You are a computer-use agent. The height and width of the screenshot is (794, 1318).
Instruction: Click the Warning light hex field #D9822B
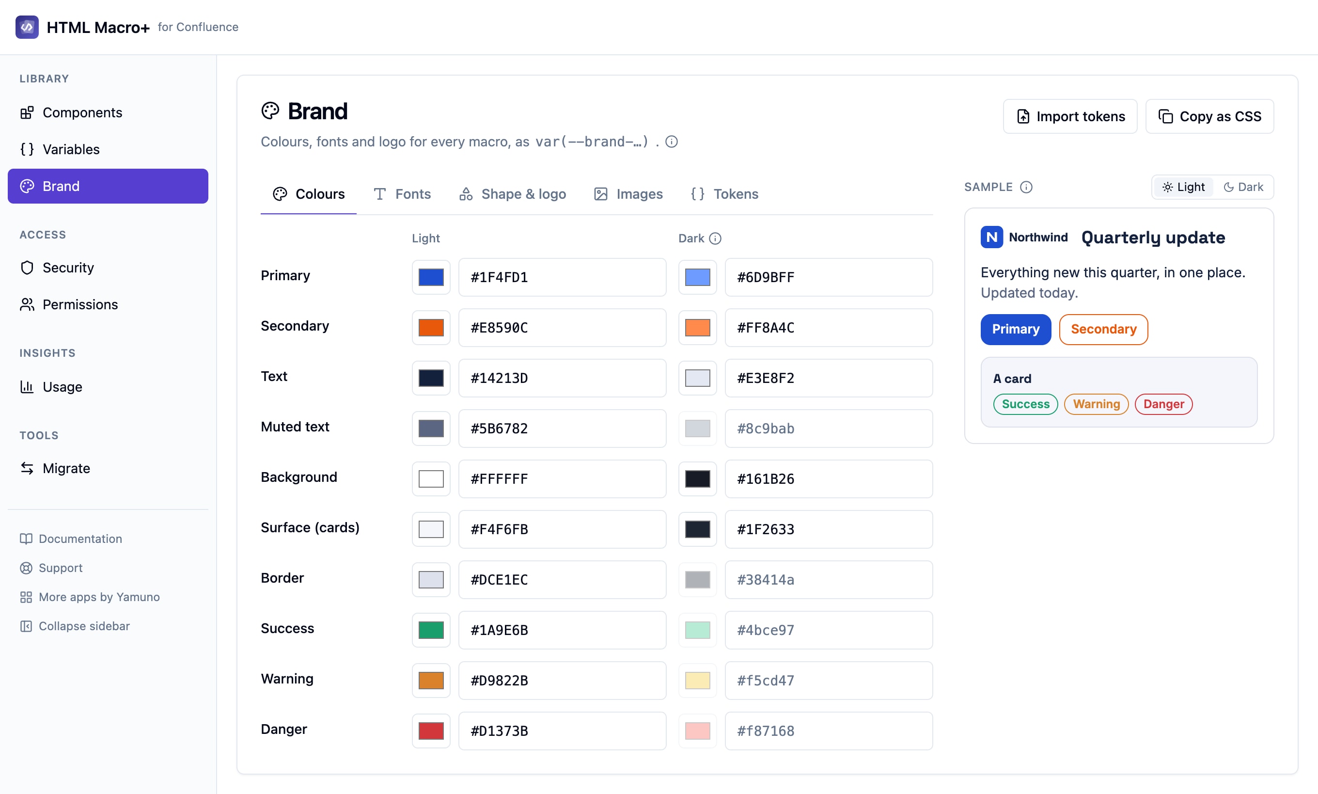pos(563,681)
